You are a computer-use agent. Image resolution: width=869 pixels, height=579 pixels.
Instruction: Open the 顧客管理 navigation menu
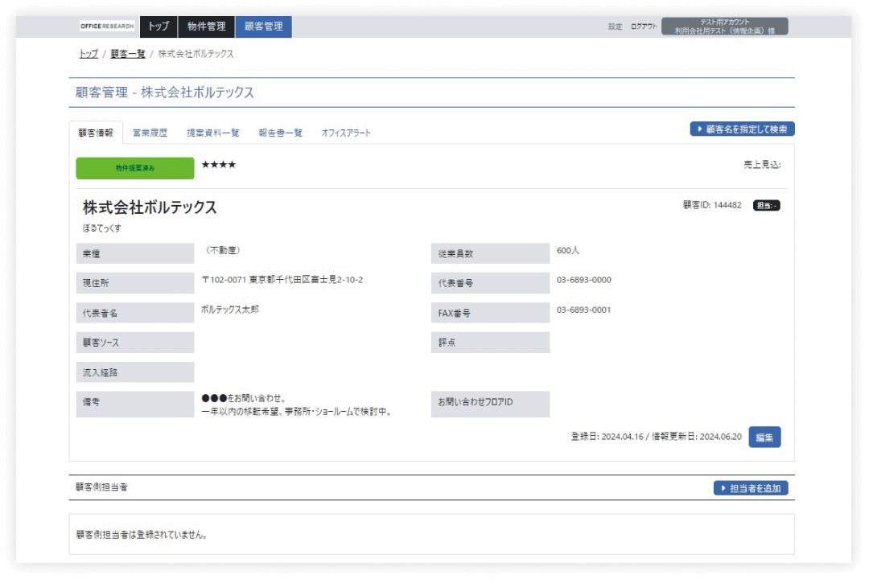pos(264,27)
